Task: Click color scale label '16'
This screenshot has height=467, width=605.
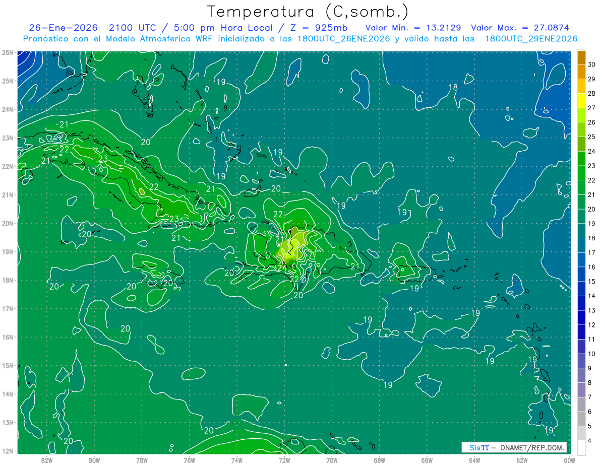Action: [592, 267]
